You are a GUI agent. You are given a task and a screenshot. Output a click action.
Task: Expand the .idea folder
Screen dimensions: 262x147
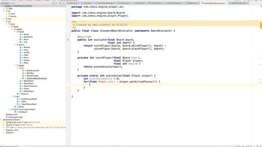click(x=4, y=9)
